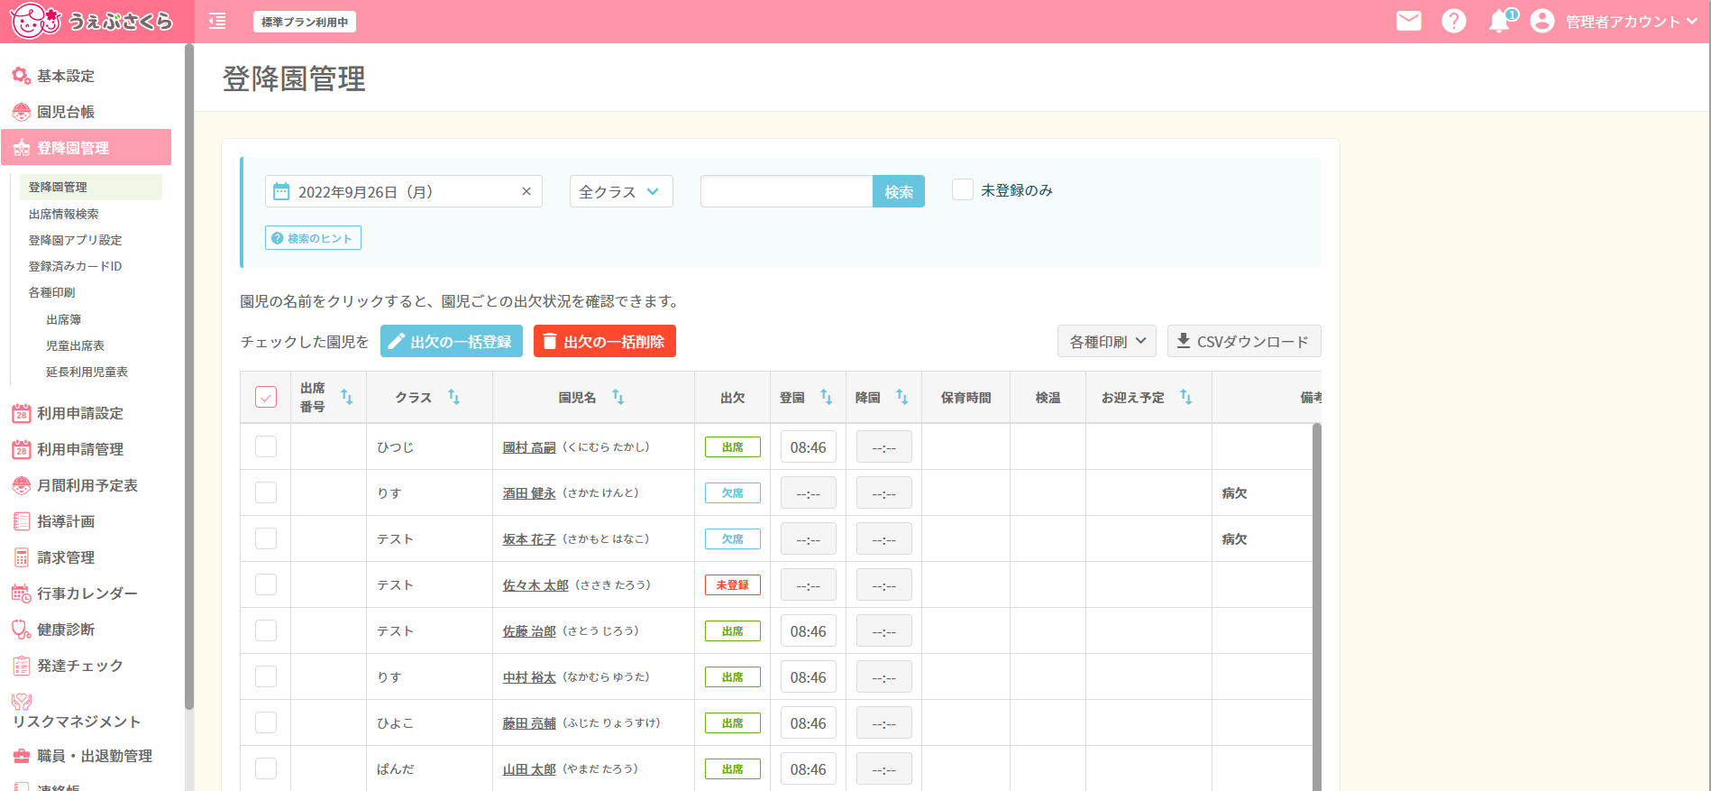Click the 月間利用予定表 icon

(x=22, y=485)
